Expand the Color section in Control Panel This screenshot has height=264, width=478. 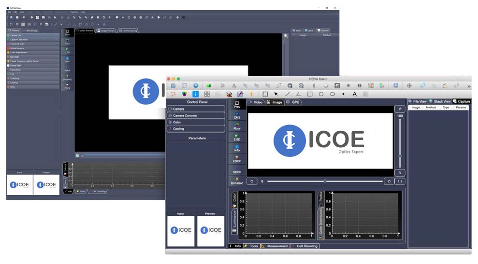[x=196, y=122]
